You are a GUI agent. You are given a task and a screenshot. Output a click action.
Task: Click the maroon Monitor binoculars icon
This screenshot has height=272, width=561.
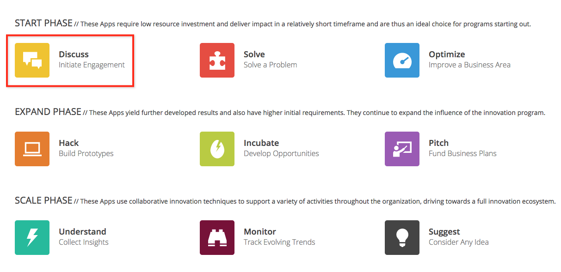[x=217, y=237]
